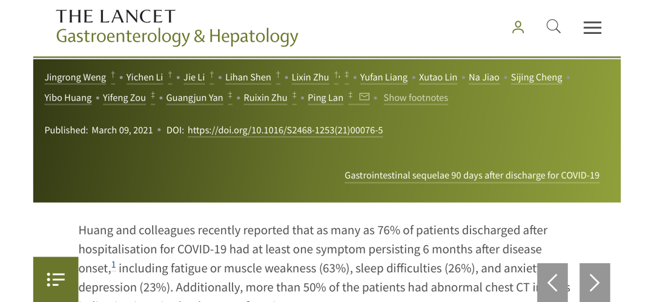
Task: Go to previous article arrow
Action: tap(552, 283)
